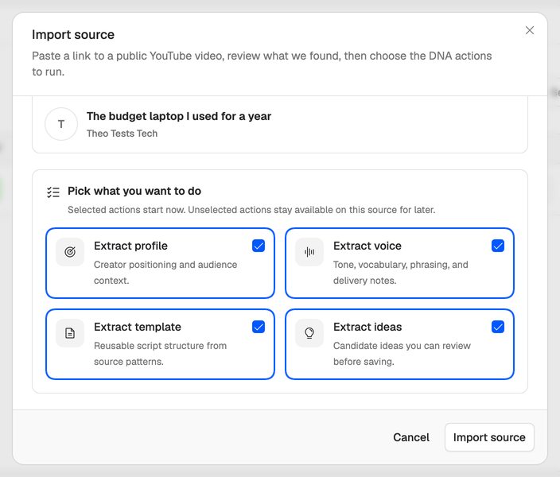Screen dimensions: 560x477
Task: Click the 'Pick what you want to do' heading
Action: tap(134, 192)
